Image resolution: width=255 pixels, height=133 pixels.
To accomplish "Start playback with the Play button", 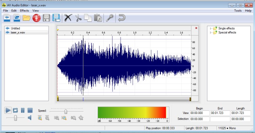I will click(8, 111).
